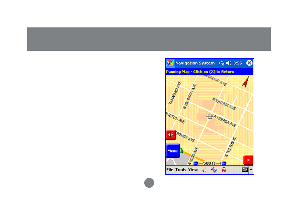Open the File menu
Viewport: 298px width, 207px height.
click(170, 170)
